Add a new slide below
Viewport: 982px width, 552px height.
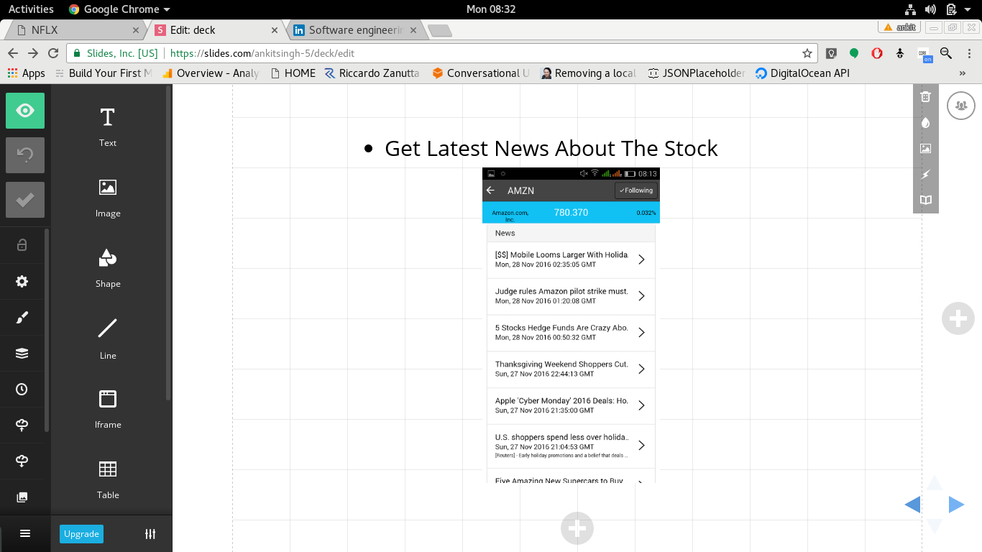[577, 528]
